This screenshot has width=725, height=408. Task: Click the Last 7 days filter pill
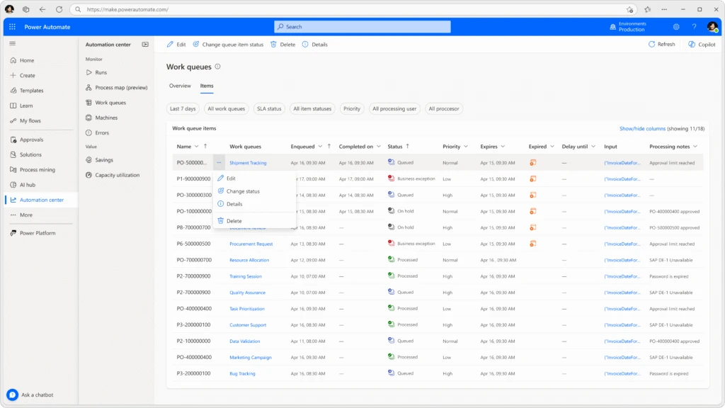tap(183, 109)
